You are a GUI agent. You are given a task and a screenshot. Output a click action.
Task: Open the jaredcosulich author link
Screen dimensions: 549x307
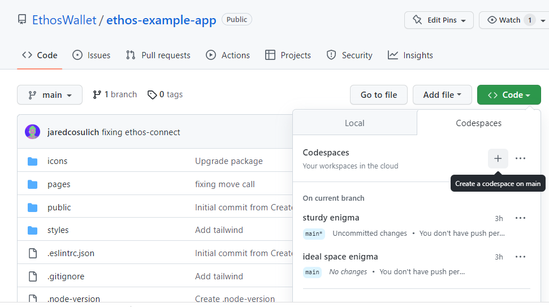point(73,132)
